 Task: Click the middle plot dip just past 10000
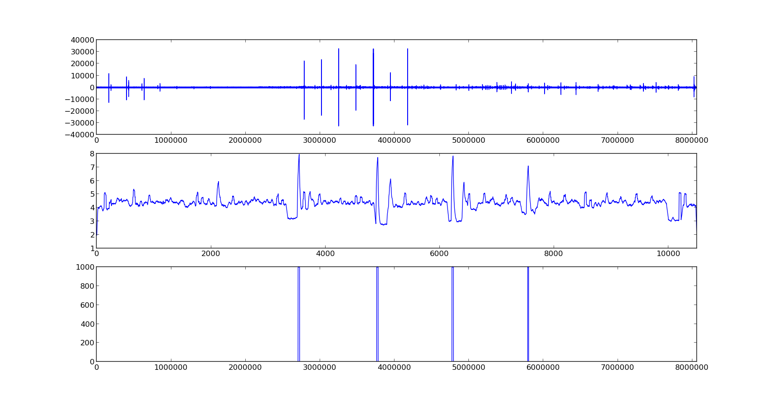[x=672, y=220]
